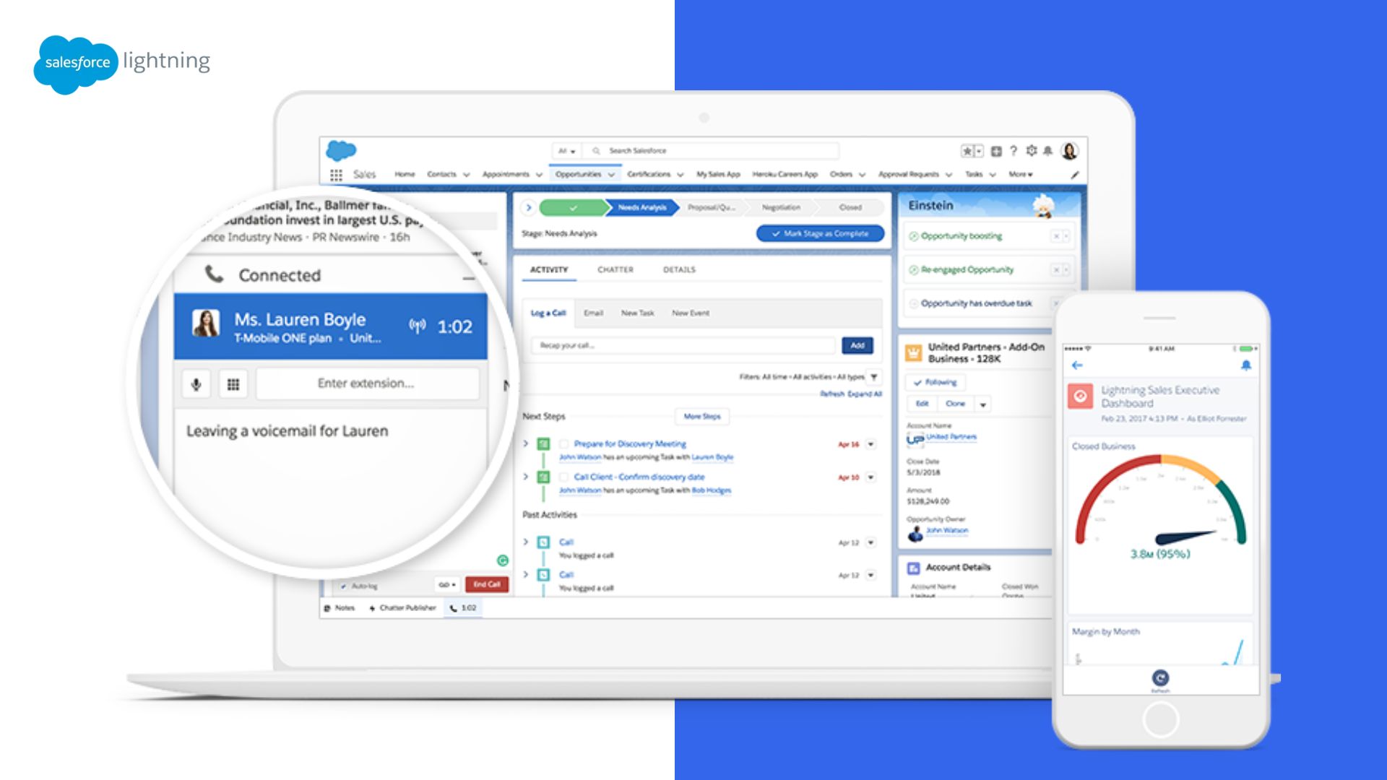Check the Call Client Confirm discovery date task

click(x=564, y=477)
